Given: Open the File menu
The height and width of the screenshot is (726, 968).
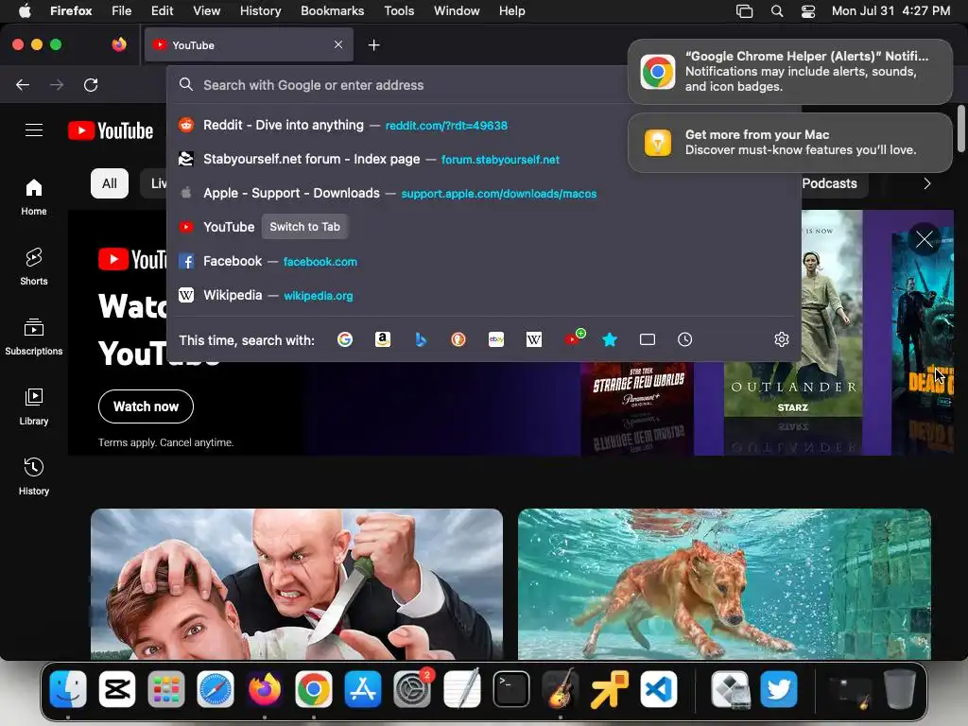Looking at the screenshot, I should tap(122, 11).
